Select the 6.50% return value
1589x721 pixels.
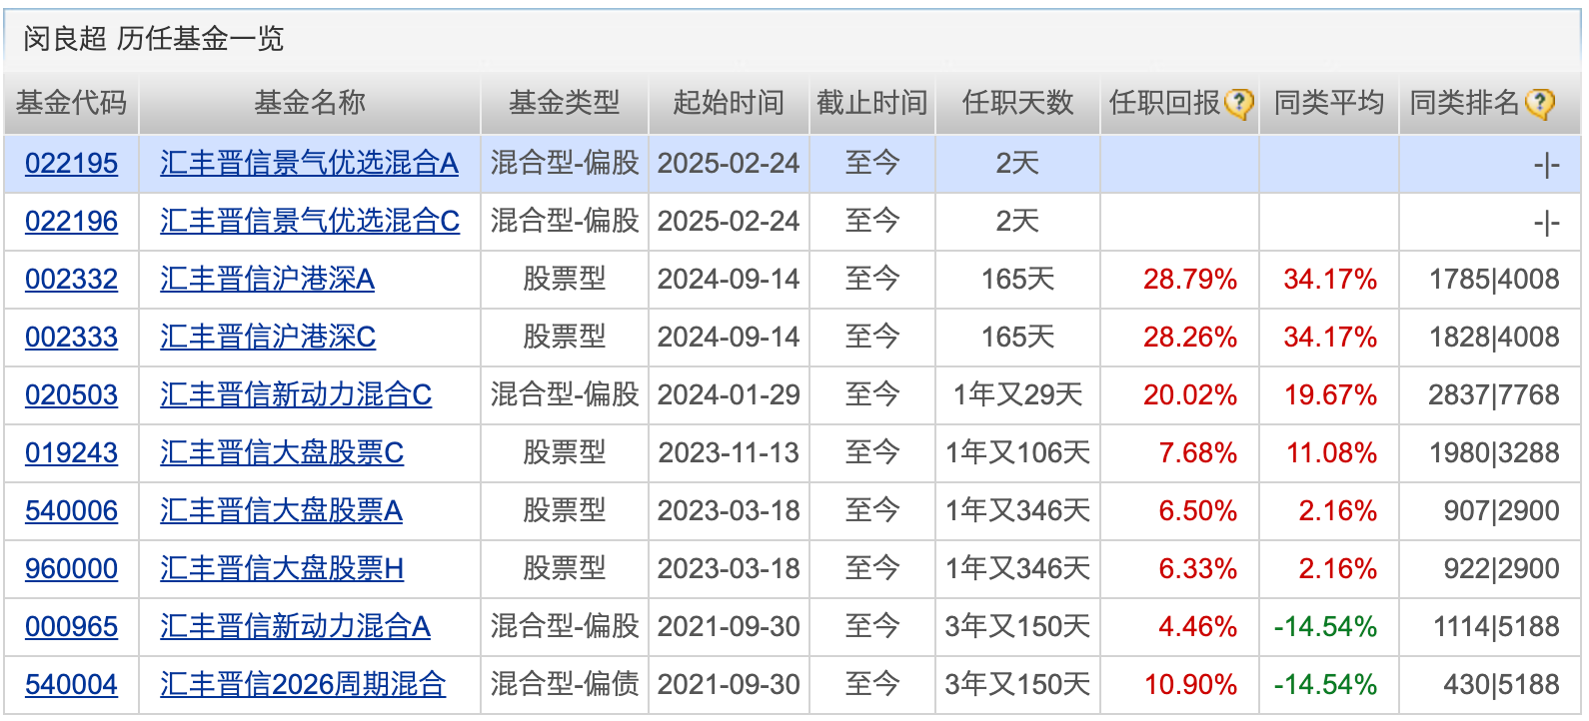click(1198, 511)
